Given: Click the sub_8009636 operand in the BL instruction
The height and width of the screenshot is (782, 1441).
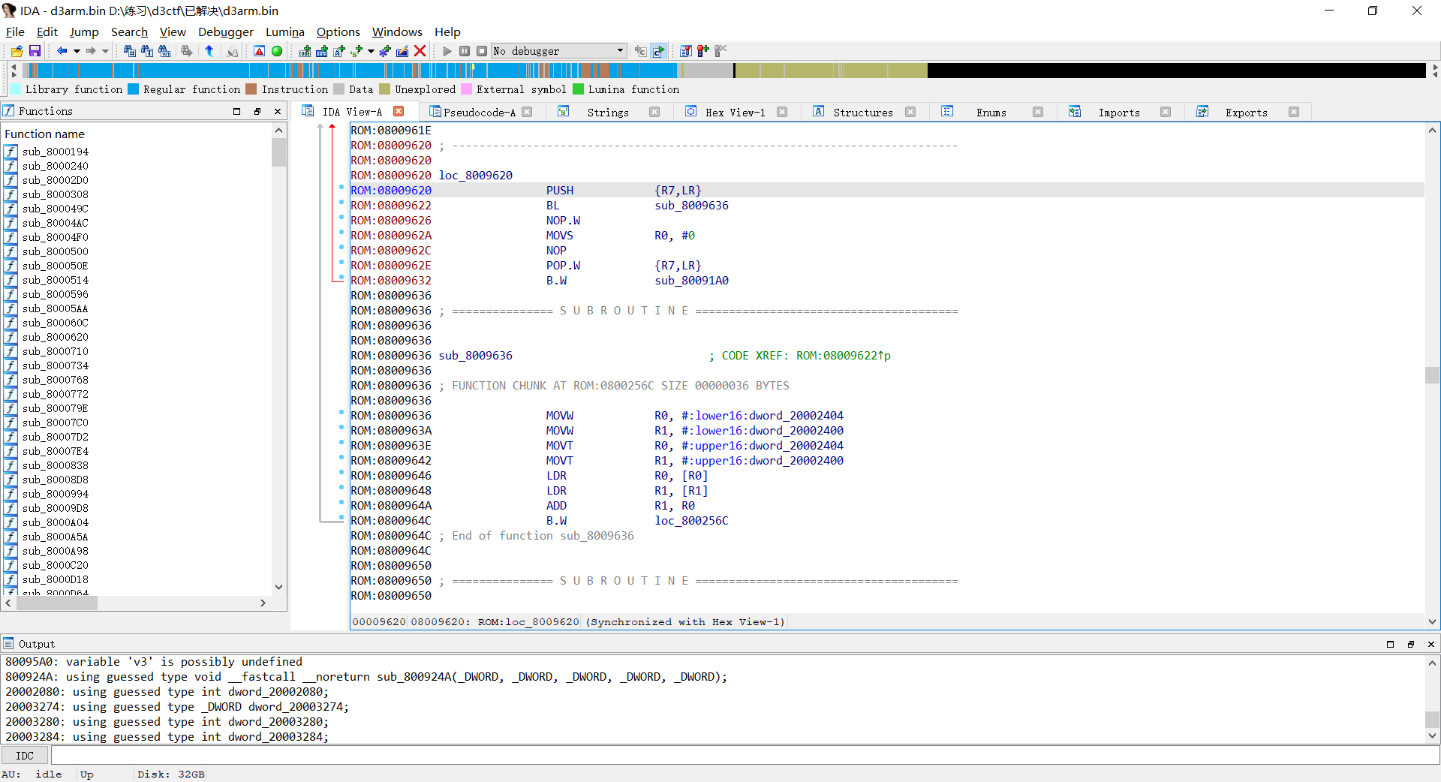Looking at the screenshot, I should (x=691, y=206).
